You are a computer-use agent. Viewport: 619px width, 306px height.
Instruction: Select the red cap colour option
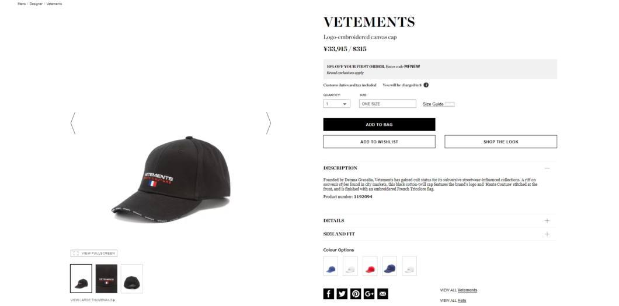coord(370,266)
